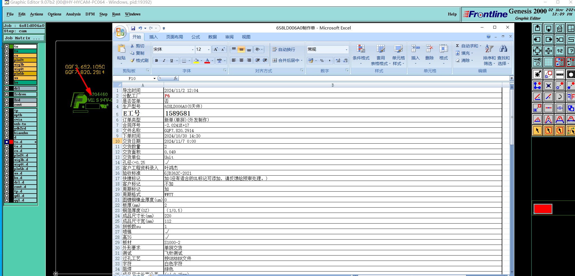This screenshot has width=575, height=276.
Task: Click 排序和筛选 (Sort & Filter) button
Action: pyautogui.click(x=489, y=55)
